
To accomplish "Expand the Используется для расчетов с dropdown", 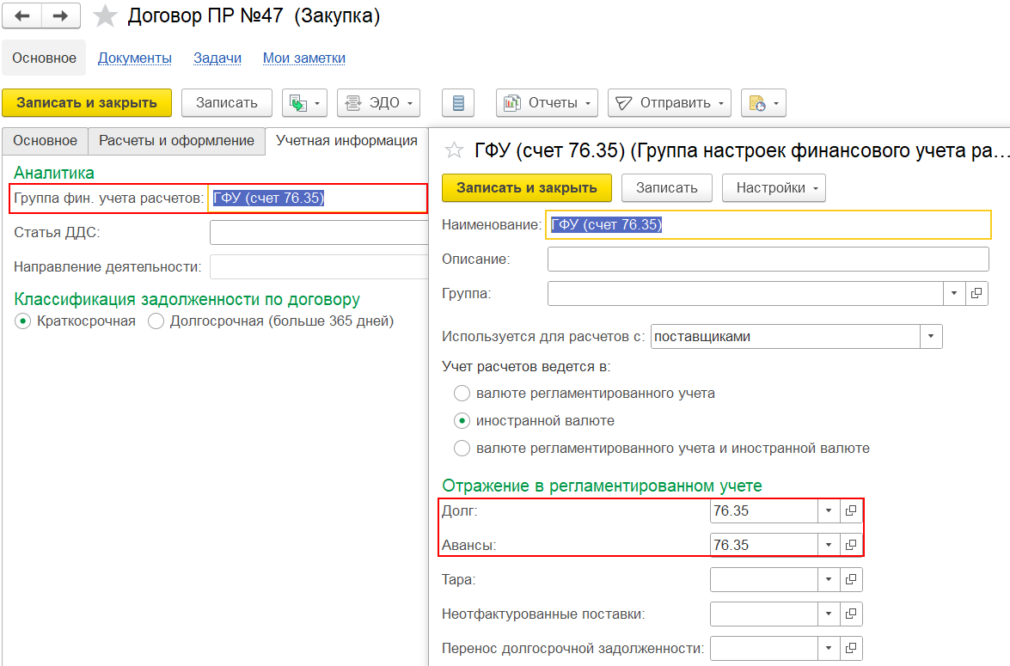I will coord(931,336).
